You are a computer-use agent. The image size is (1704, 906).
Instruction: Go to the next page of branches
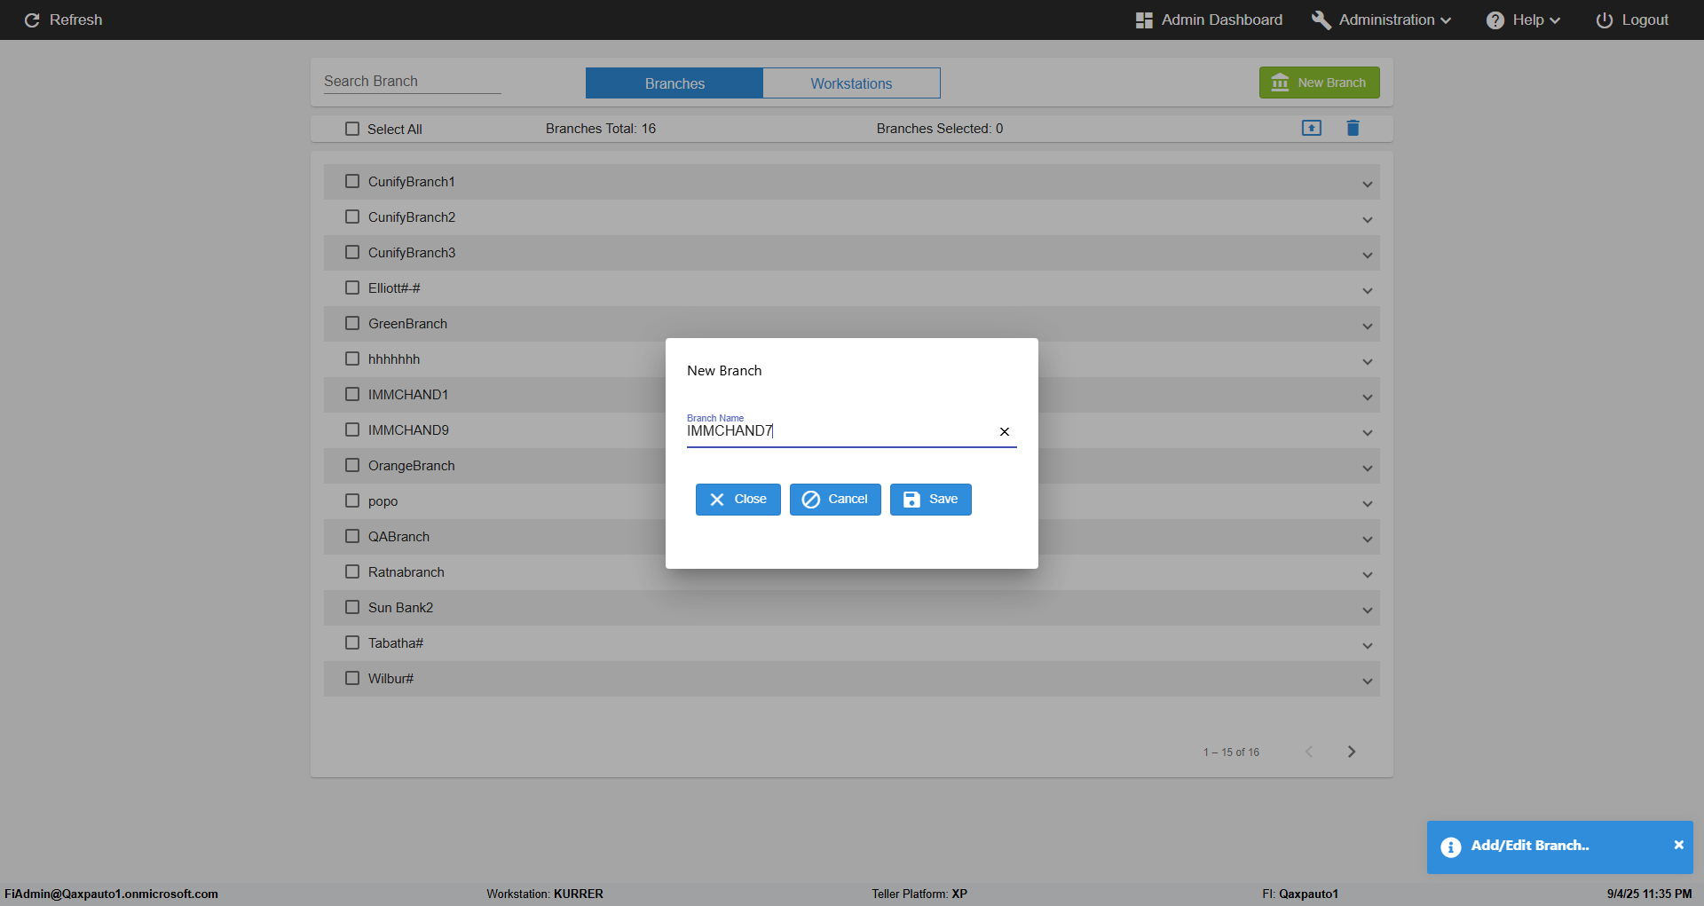[x=1352, y=752]
